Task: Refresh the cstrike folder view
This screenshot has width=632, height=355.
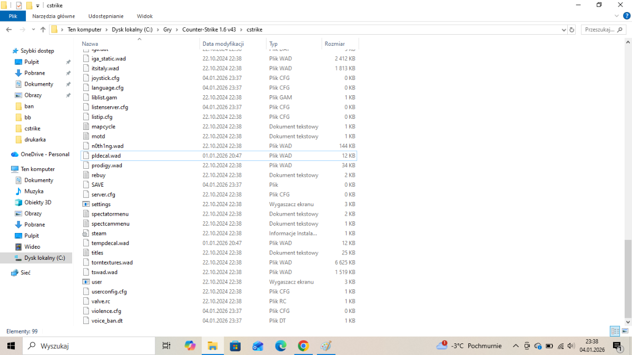Action: [x=572, y=30]
